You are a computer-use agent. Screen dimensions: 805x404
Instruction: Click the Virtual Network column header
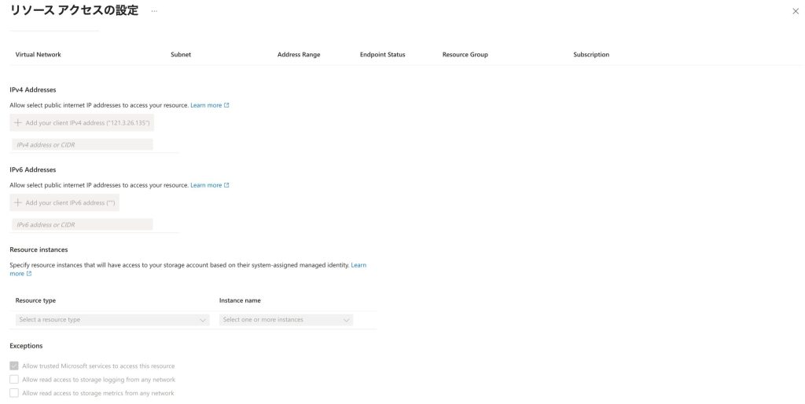pyautogui.click(x=38, y=55)
